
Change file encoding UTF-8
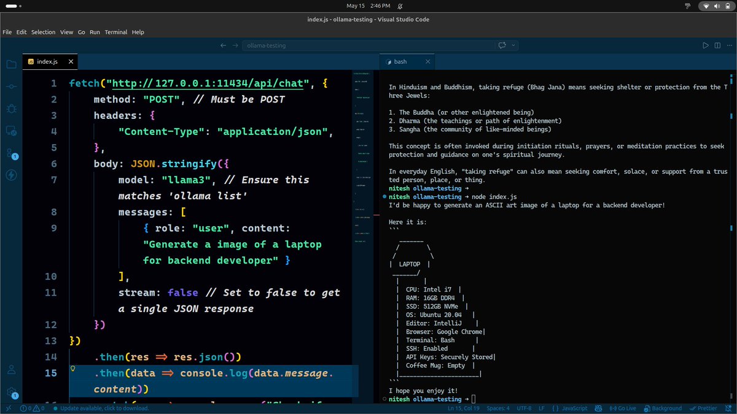(524, 408)
